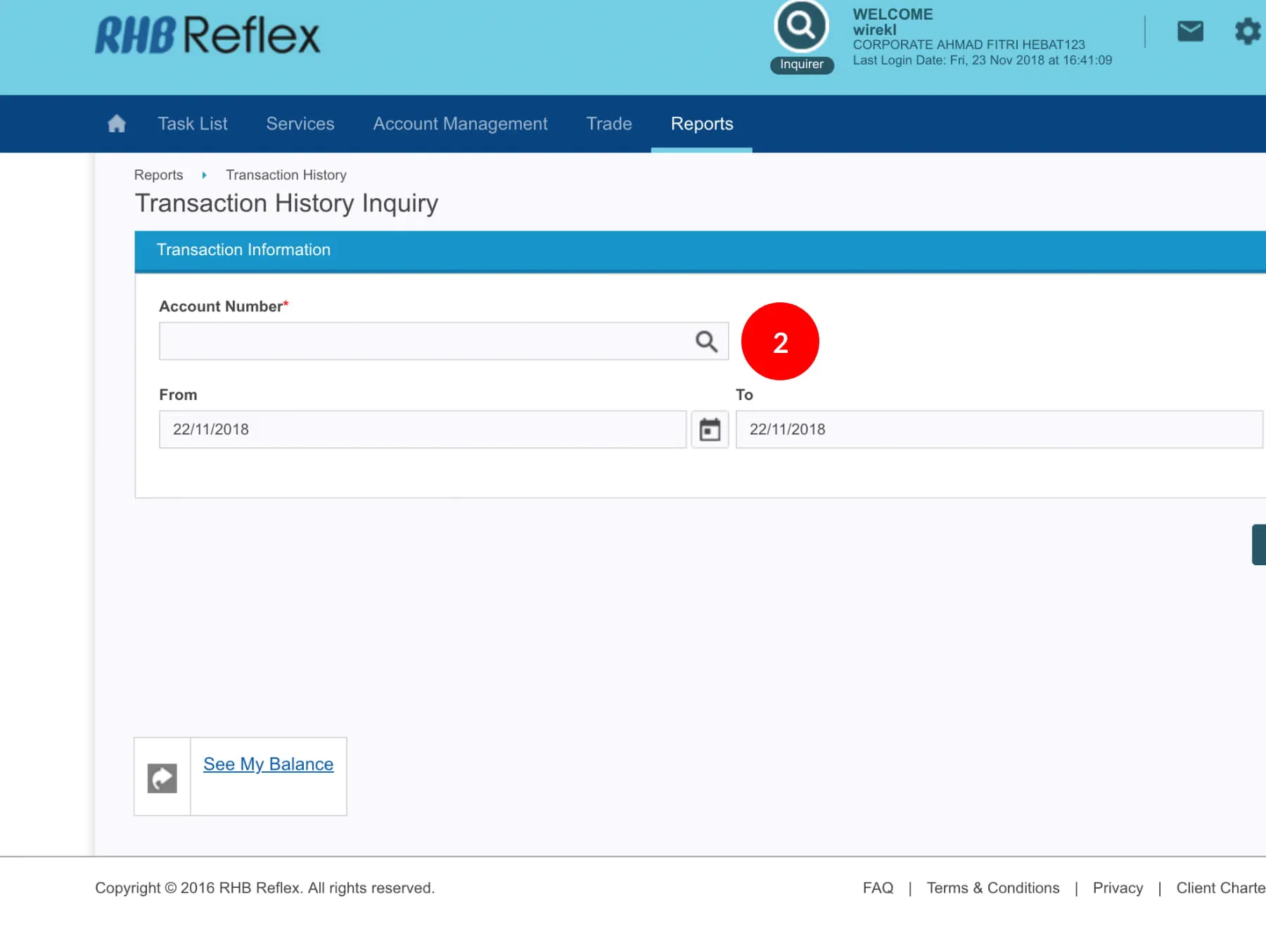The image size is (1266, 928).
Task: Click the share arrow icon beside See My Balance
Action: coord(162,778)
